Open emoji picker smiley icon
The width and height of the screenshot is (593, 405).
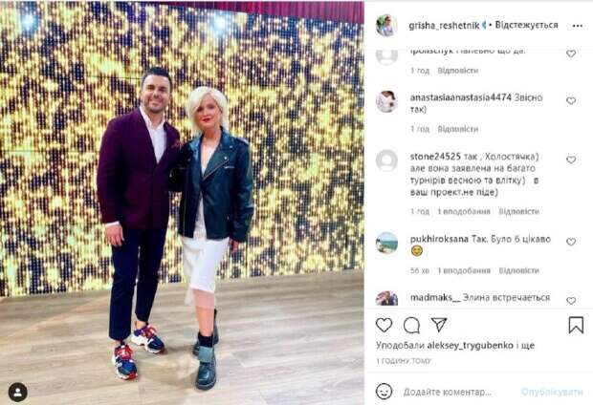384,392
